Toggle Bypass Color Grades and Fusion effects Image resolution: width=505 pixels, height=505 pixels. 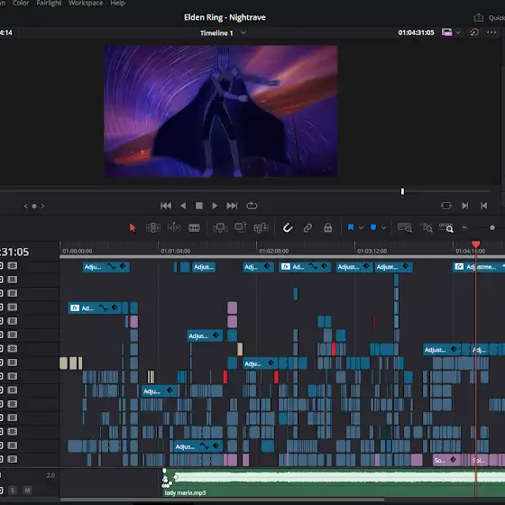pyautogui.click(x=473, y=32)
